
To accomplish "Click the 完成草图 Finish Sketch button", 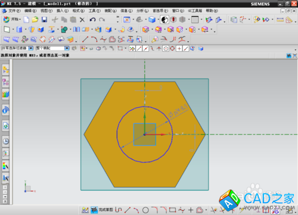I will (102, 210).
